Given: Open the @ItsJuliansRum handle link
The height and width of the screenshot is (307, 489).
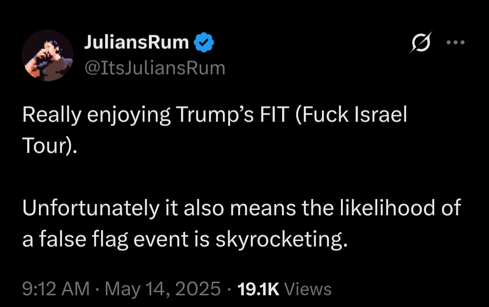Looking at the screenshot, I should point(154,68).
